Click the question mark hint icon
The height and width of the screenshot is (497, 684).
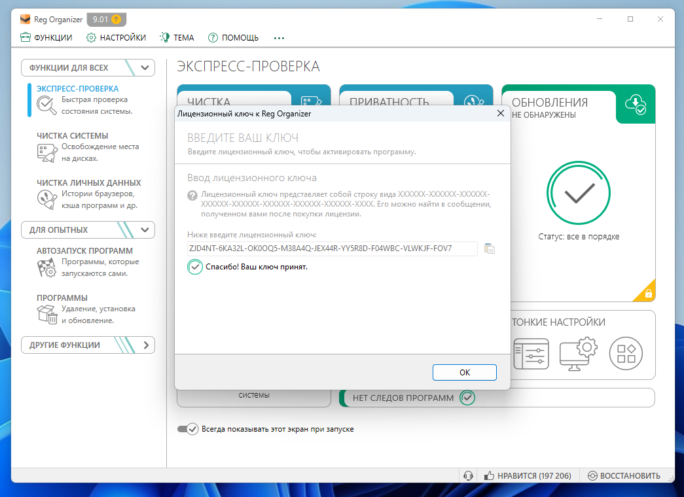192,196
